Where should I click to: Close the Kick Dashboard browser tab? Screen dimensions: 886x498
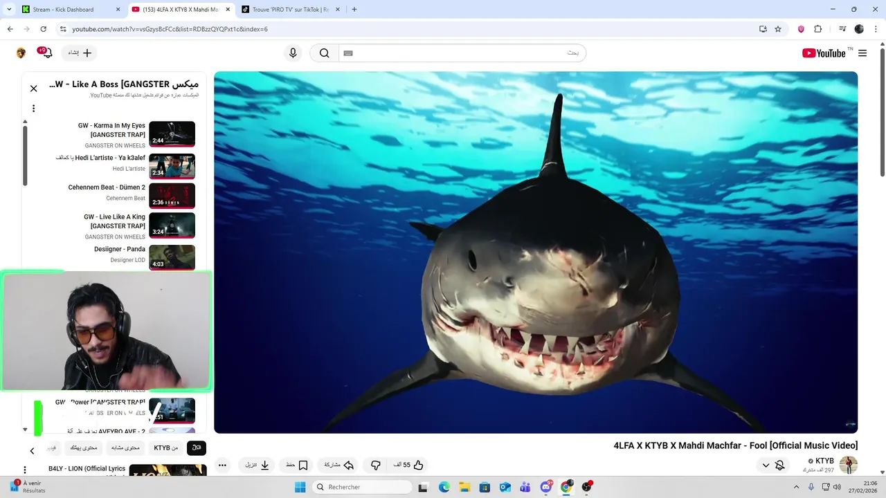pyautogui.click(x=118, y=10)
